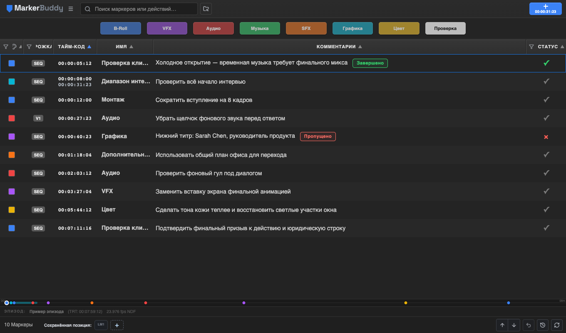Sort by the ТАЙМ-КОД column header
566x333 pixels.
[x=75, y=47]
